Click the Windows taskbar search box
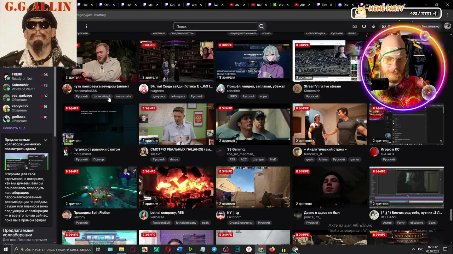Image resolution: width=453 pixels, height=254 pixels. point(52,249)
